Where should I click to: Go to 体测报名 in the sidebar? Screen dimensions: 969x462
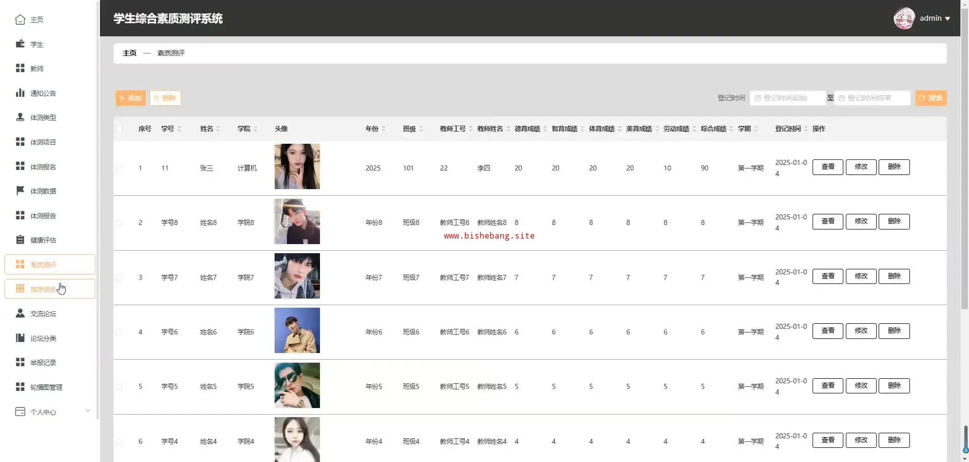coord(49,166)
